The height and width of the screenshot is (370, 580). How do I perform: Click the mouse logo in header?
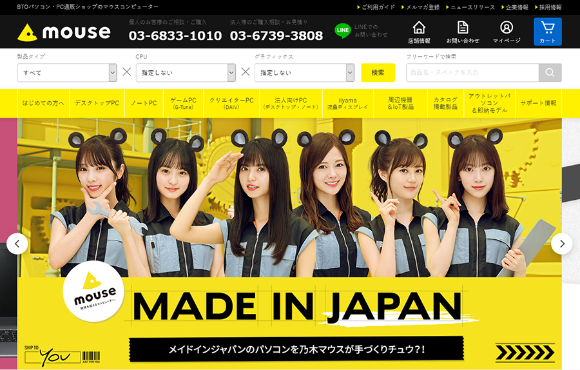point(64,33)
